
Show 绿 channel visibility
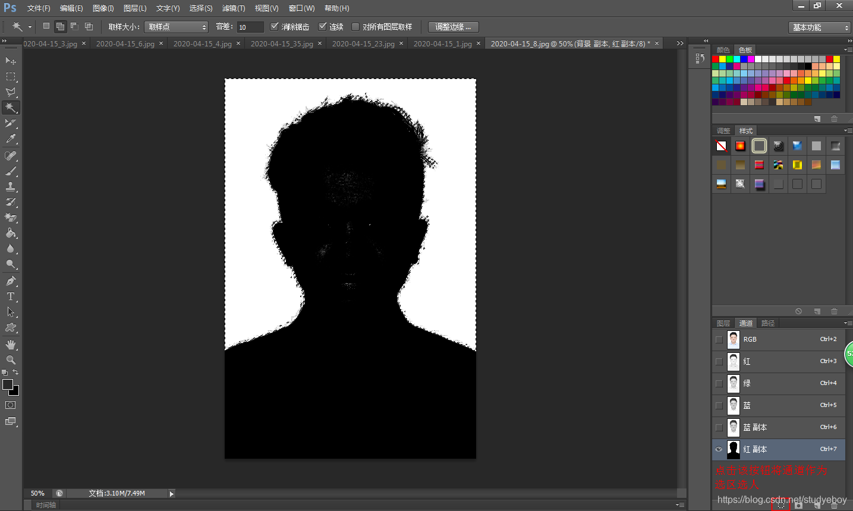719,383
